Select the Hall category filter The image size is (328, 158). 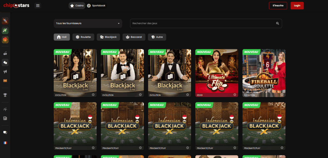[x=62, y=37]
